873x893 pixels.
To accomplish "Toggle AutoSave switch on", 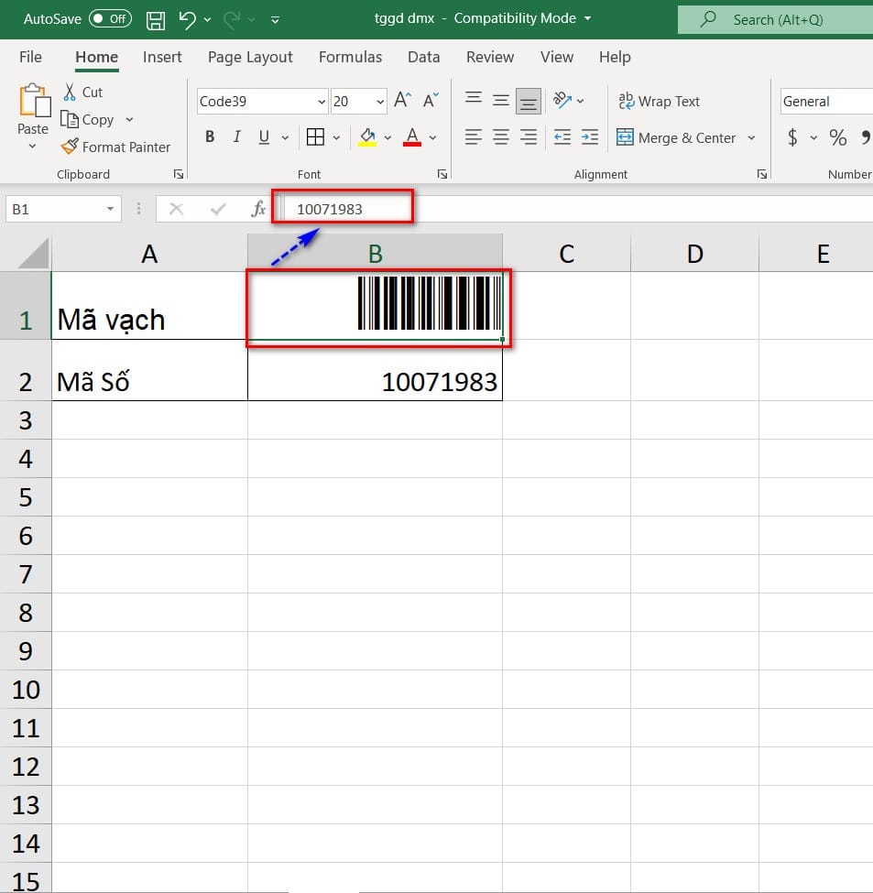I will click(111, 19).
